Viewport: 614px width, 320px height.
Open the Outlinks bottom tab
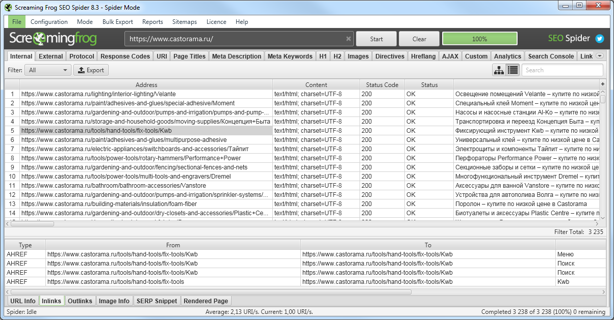click(x=80, y=301)
